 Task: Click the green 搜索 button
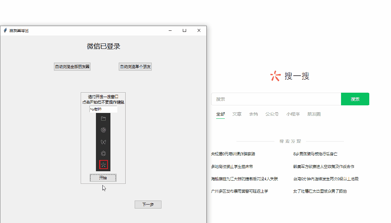355,99
